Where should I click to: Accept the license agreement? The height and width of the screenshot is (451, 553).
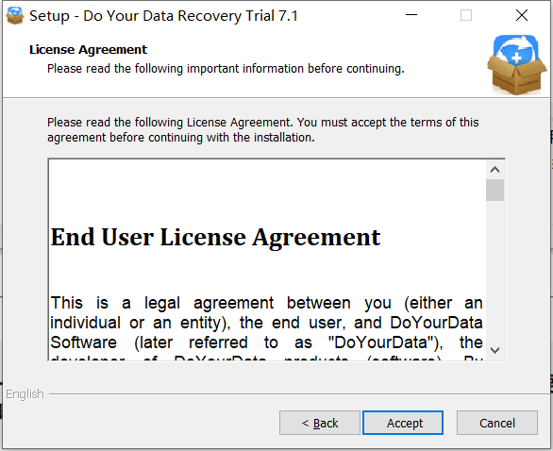pos(403,423)
